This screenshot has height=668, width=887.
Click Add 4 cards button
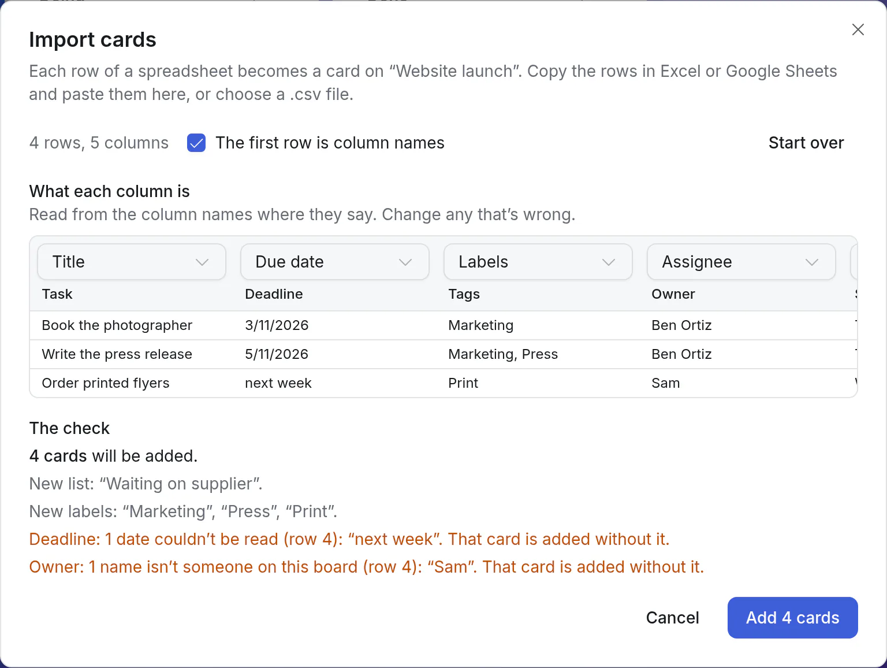click(x=792, y=618)
